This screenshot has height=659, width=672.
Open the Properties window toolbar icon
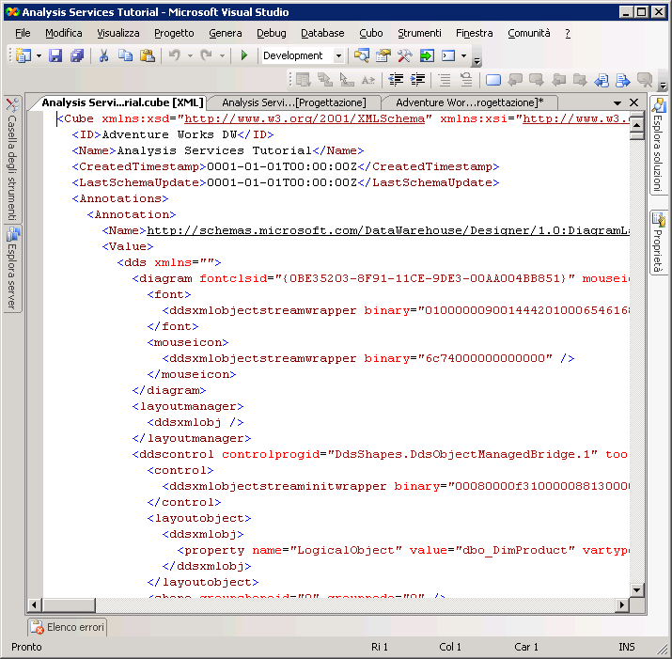click(383, 55)
